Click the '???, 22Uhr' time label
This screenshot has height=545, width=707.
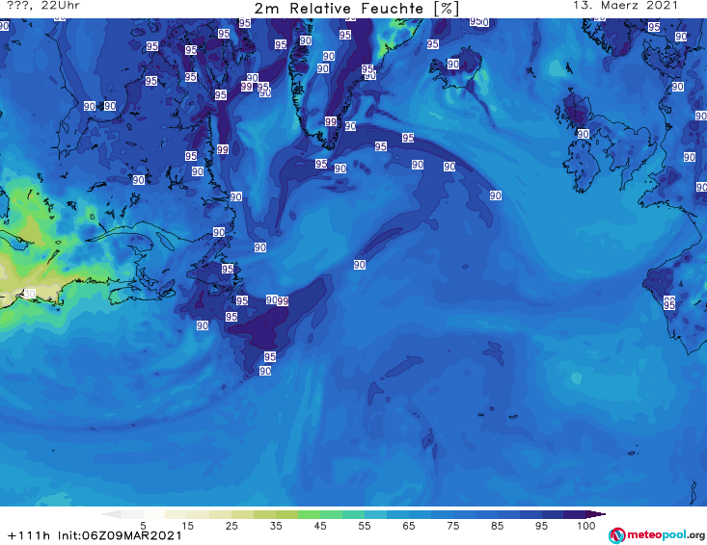click(43, 6)
